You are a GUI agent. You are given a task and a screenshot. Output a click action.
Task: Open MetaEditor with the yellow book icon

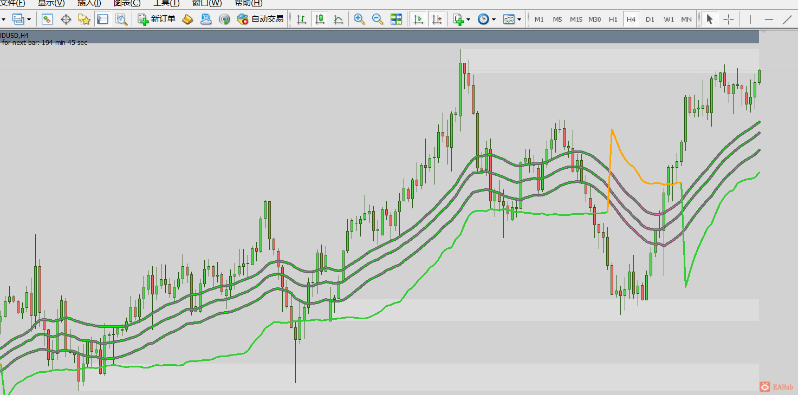[x=187, y=19]
